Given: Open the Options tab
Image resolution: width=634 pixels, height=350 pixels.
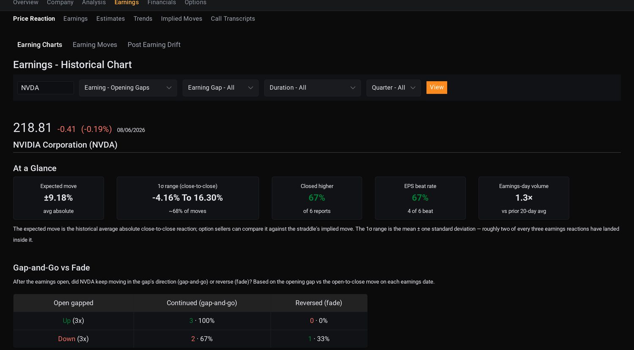Looking at the screenshot, I should click(195, 3).
